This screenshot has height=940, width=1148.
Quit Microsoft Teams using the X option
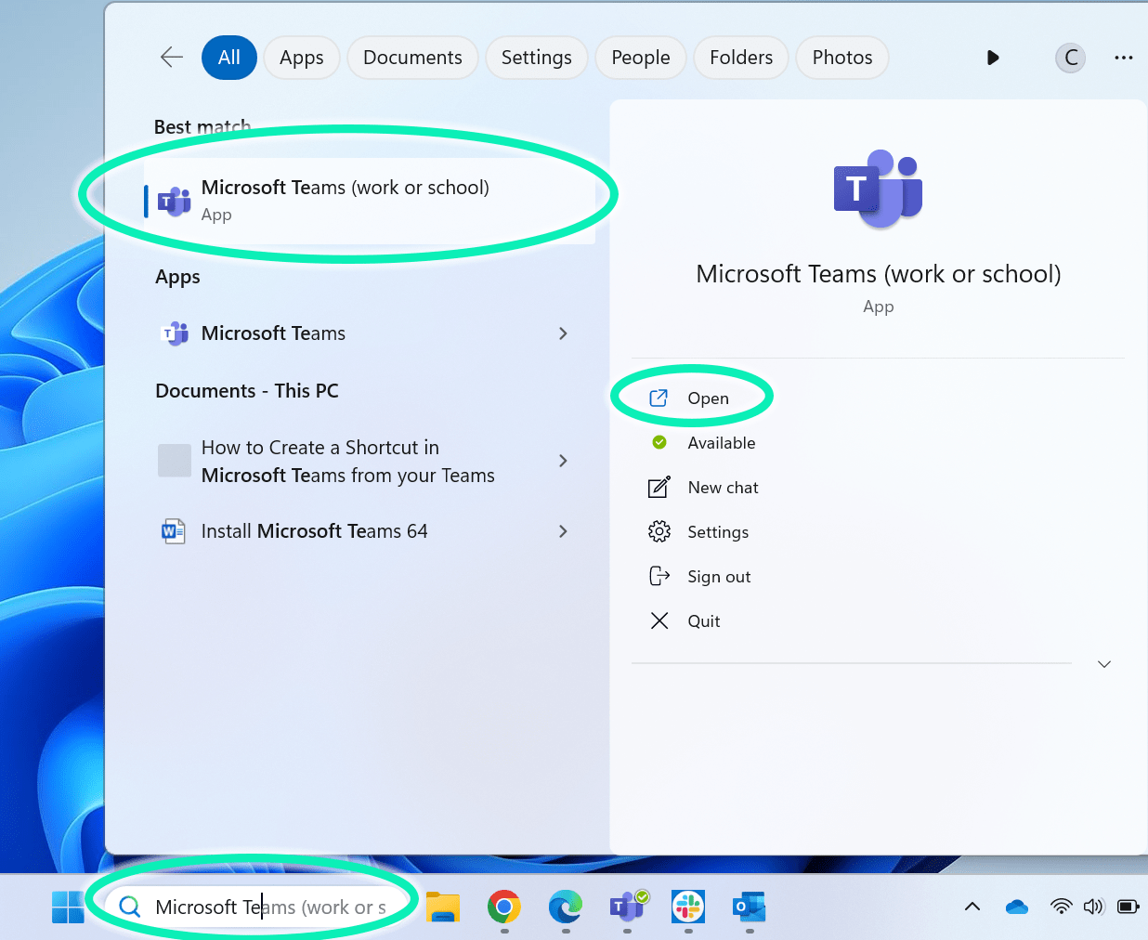tap(703, 620)
